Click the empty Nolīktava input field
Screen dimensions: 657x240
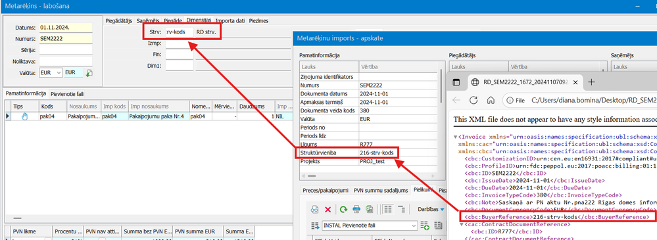pos(66,61)
